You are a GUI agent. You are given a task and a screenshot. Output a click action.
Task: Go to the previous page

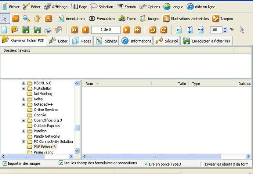coord(85,30)
